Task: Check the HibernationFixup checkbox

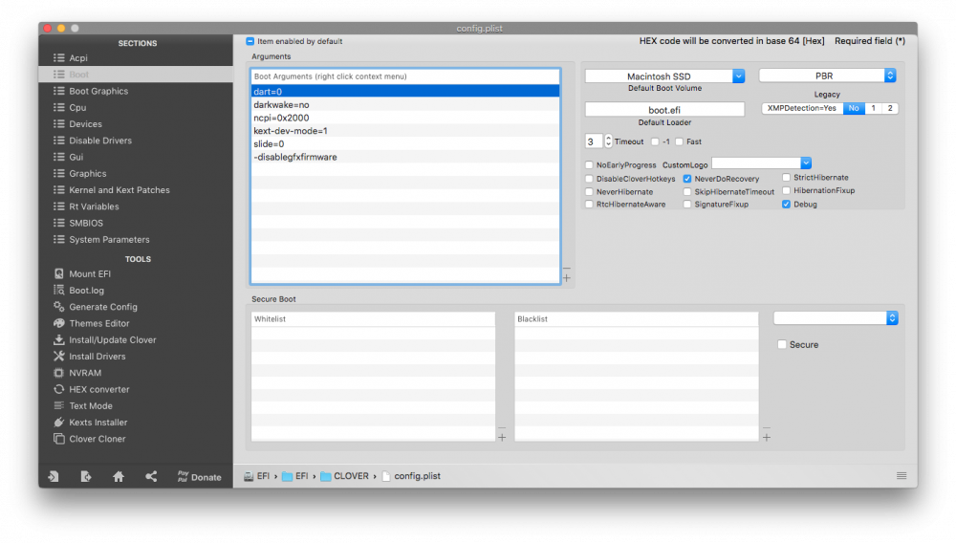Action: coord(787,190)
